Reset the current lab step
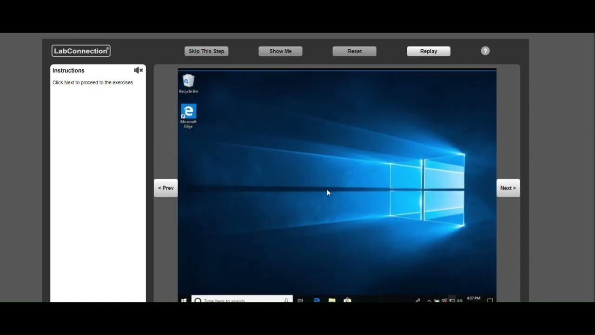 click(x=354, y=51)
